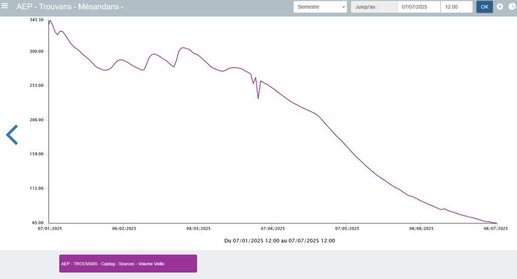The height and width of the screenshot is (279, 517).
Task: Click the sharp dip in the curve before 07/04/2025
Action: pos(258,98)
